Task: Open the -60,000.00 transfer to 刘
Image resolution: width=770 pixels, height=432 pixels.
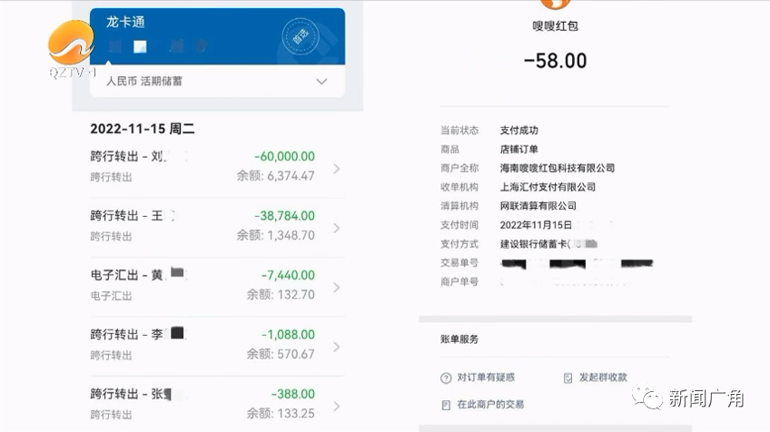Action: tap(217, 167)
